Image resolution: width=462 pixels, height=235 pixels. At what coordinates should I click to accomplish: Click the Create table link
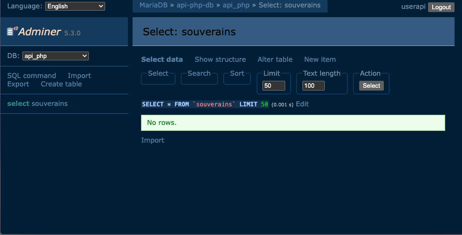[61, 84]
